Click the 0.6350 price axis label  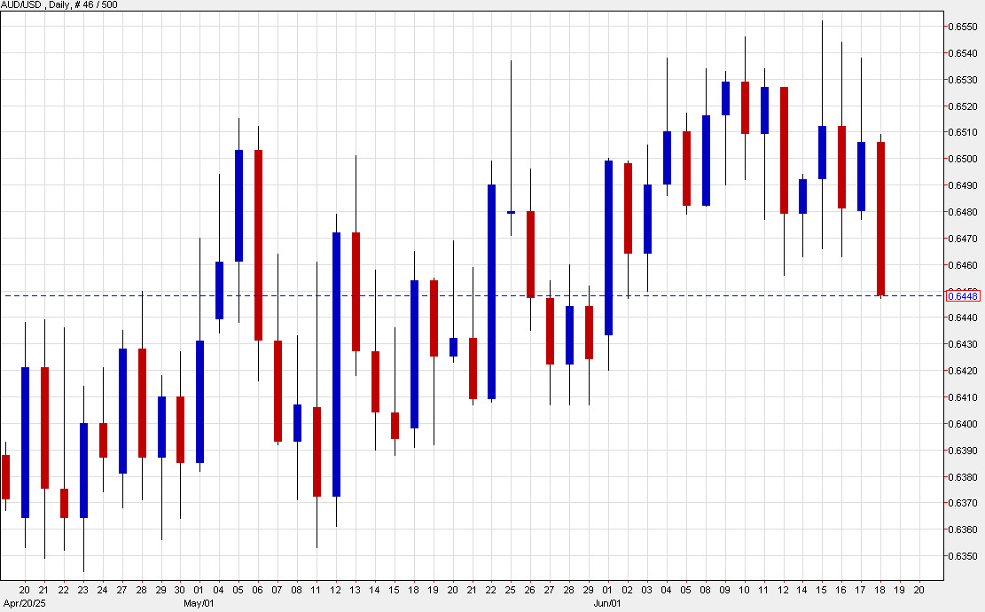click(x=962, y=556)
